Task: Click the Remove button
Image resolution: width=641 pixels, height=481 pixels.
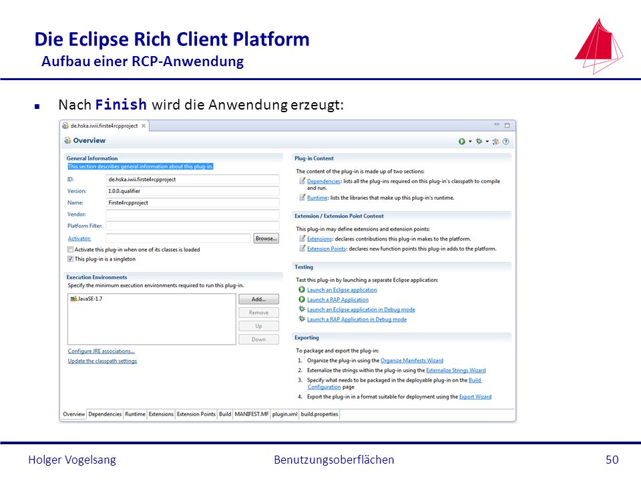Action: coord(259,313)
